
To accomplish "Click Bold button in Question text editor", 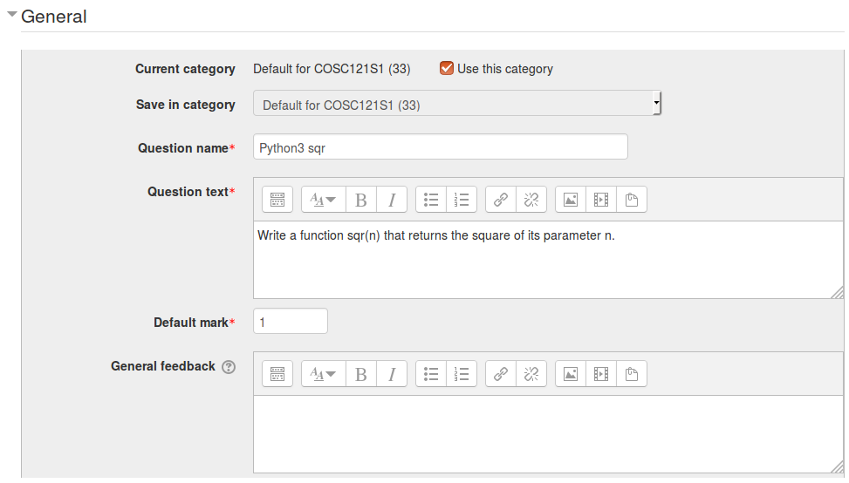I will 360,200.
